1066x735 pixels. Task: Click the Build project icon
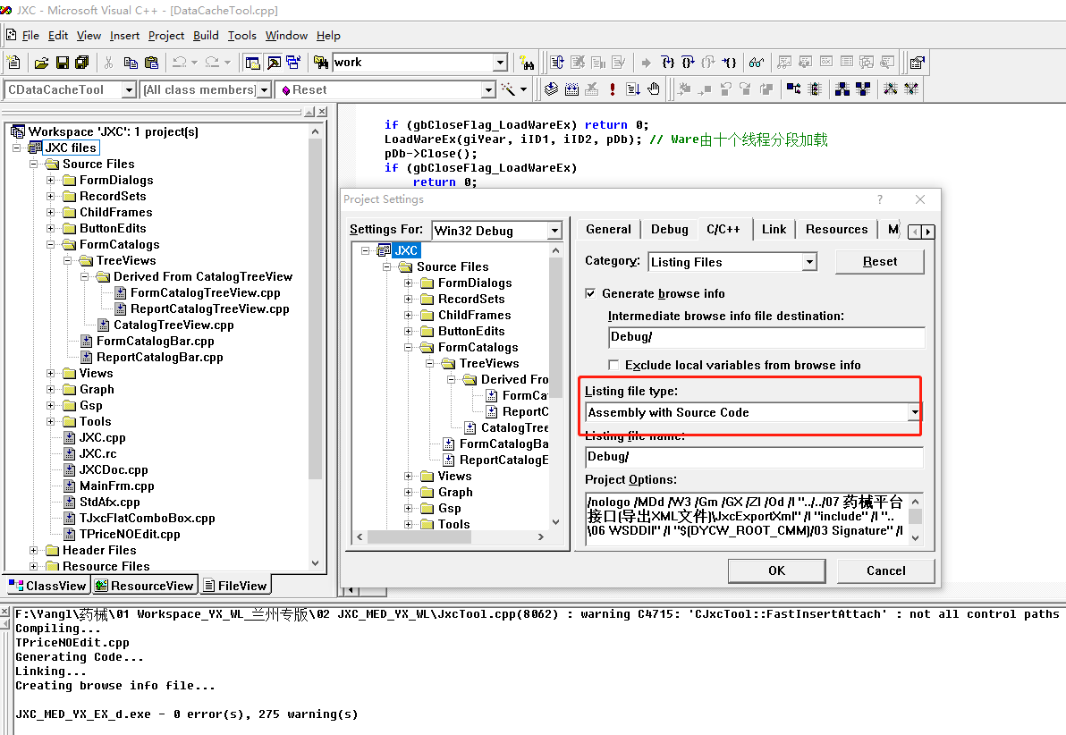point(571,89)
